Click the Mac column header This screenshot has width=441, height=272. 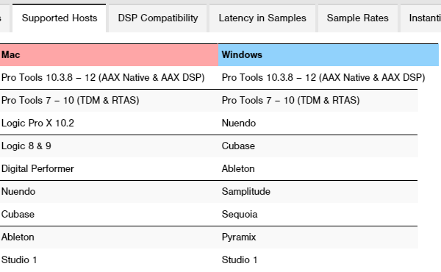(x=109, y=55)
